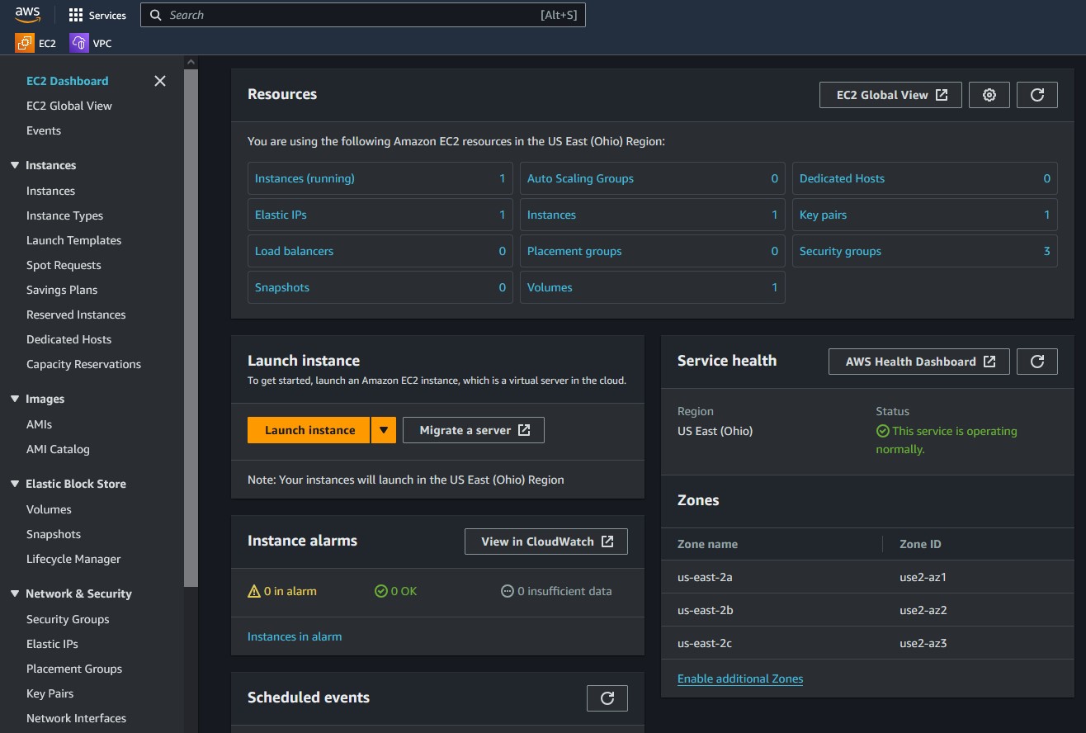Screen dimensions: 1086x733
Task: Open Elastic IPs resource tile
Action: [x=380, y=215]
